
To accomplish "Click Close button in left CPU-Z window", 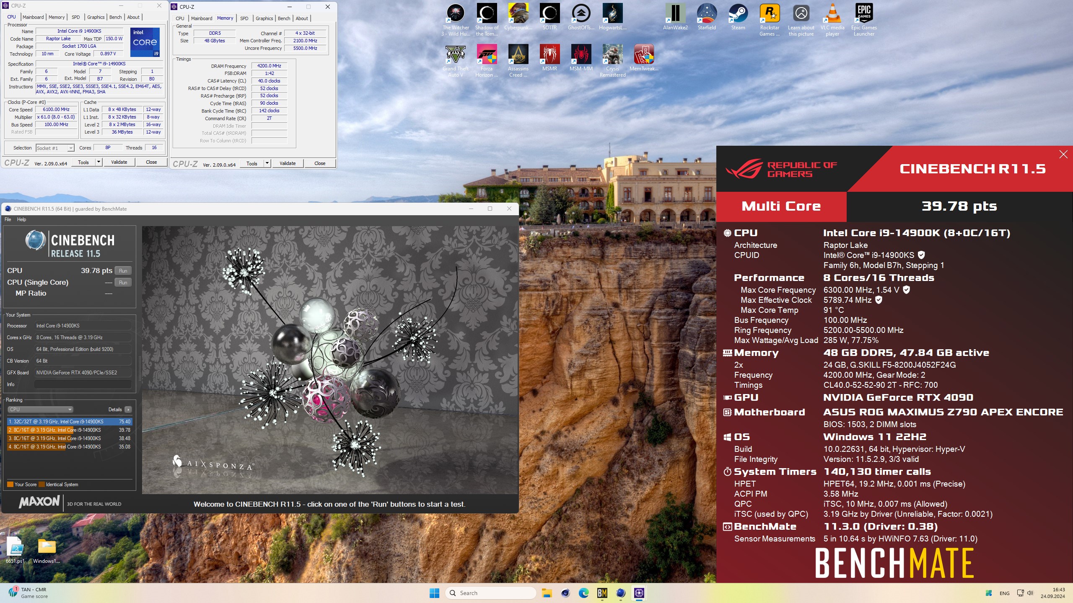I will point(151,162).
